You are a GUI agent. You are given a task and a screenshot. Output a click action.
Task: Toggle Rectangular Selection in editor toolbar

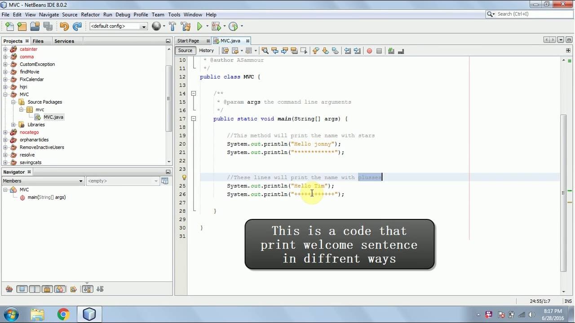[304, 51]
